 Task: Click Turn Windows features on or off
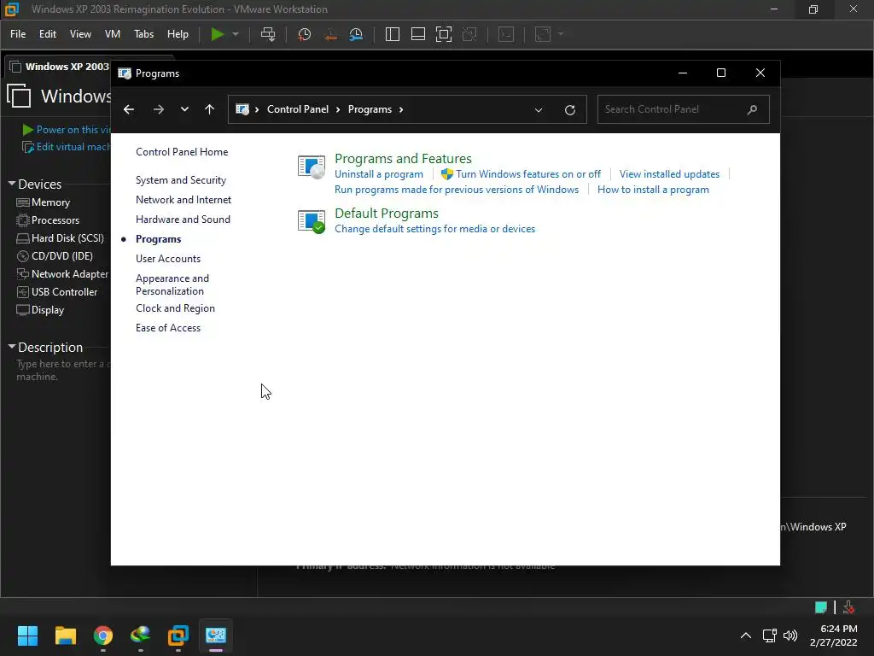527,174
